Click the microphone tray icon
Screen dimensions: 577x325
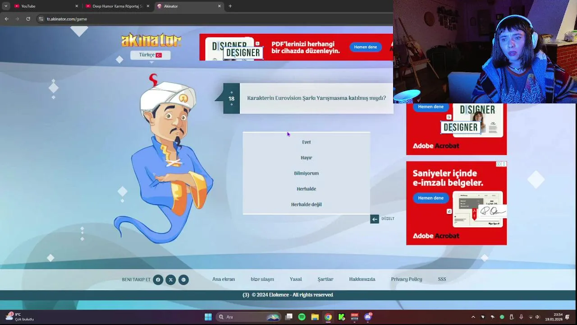click(x=521, y=317)
